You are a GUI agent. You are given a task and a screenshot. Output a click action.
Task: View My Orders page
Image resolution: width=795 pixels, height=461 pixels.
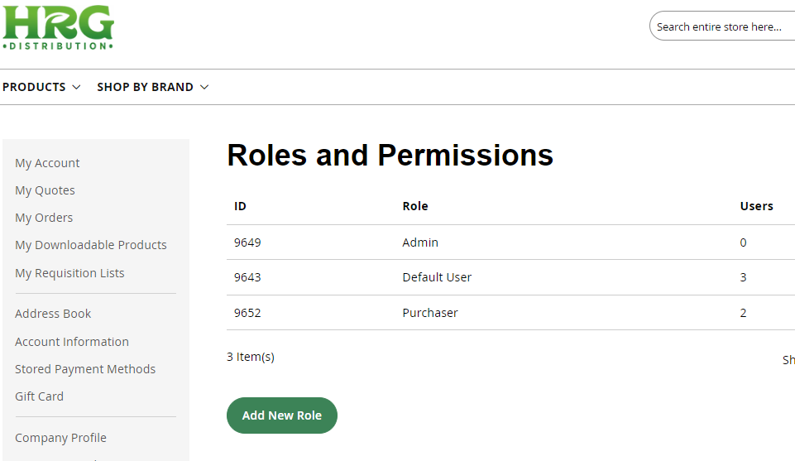pyautogui.click(x=44, y=218)
